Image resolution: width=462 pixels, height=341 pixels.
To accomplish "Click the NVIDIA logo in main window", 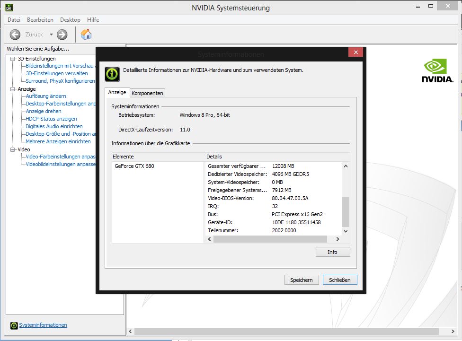I will [437, 70].
